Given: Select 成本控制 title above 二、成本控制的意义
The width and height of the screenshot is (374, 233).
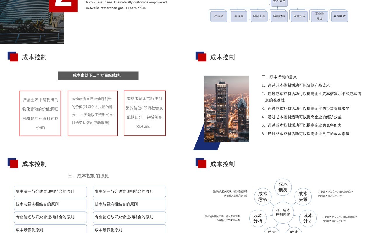Looking at the screenshot, I should pyautogui.click(x=222, y=57).
